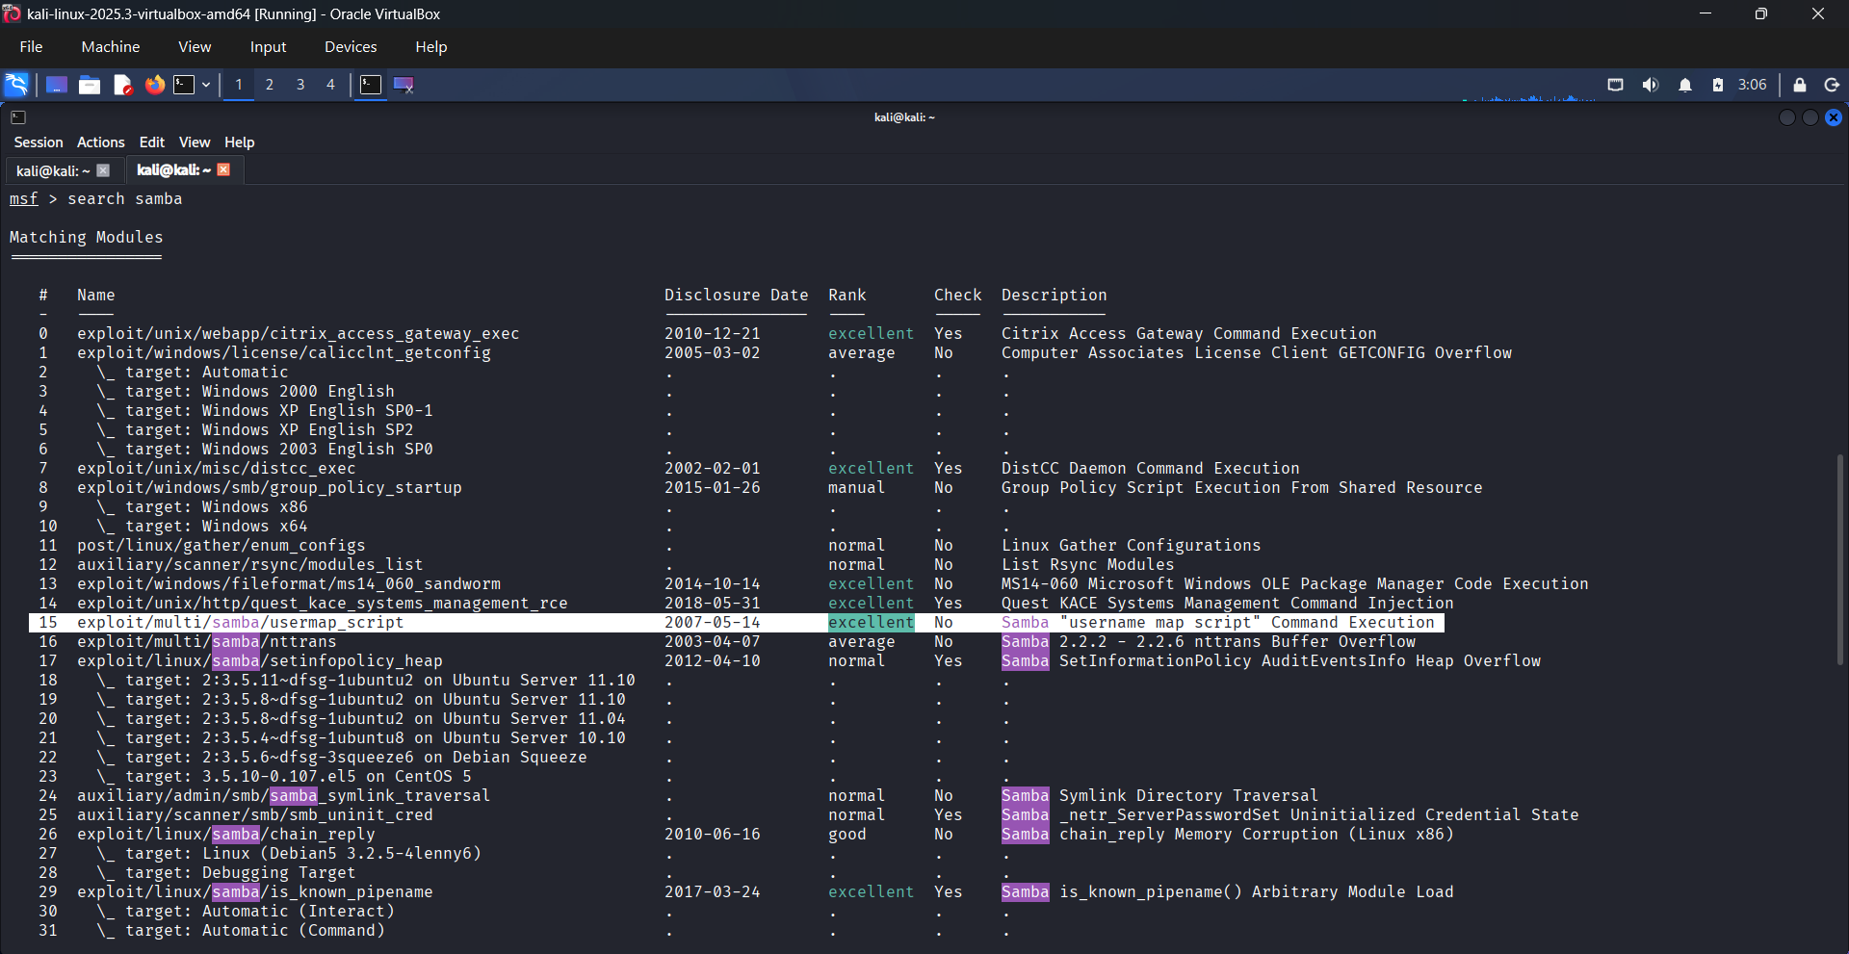This screenshot has width=1849, height=954.
Task: Open the terminal Help menu
Action: pos(240,142)
